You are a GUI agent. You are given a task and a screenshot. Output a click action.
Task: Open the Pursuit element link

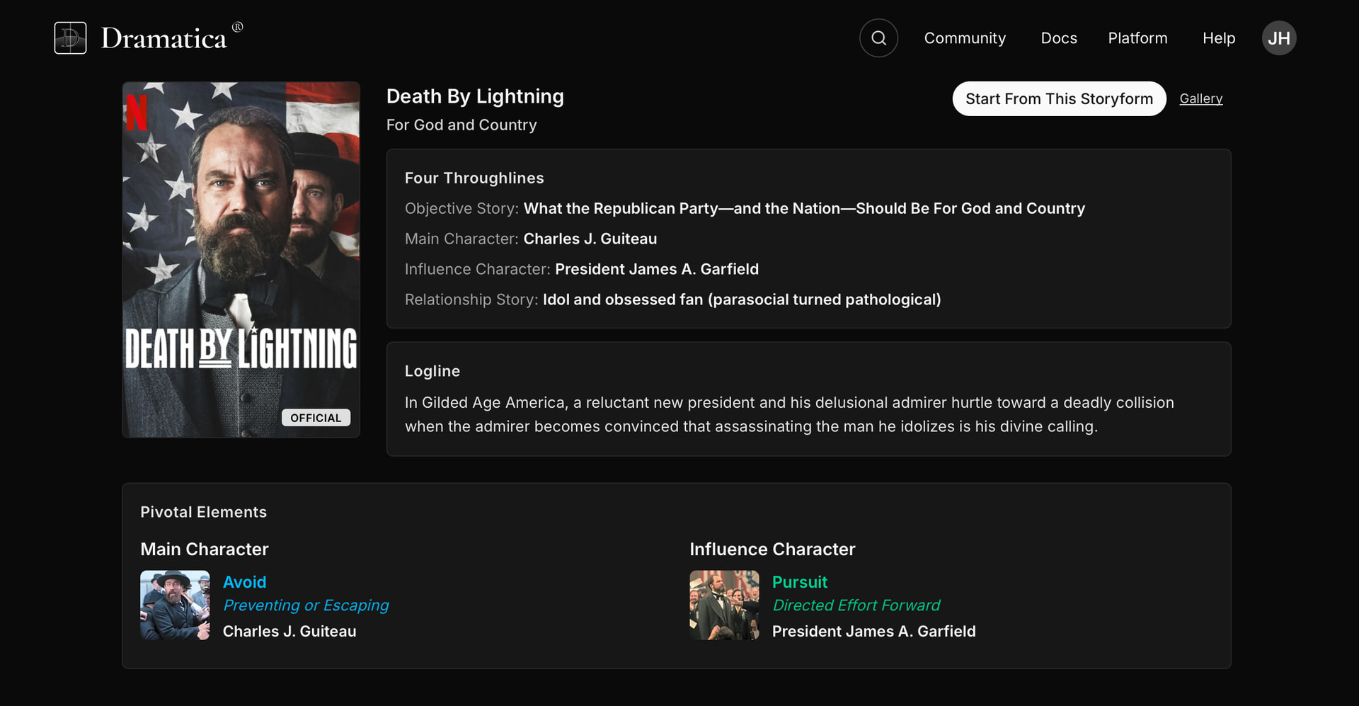pos(799,582)
